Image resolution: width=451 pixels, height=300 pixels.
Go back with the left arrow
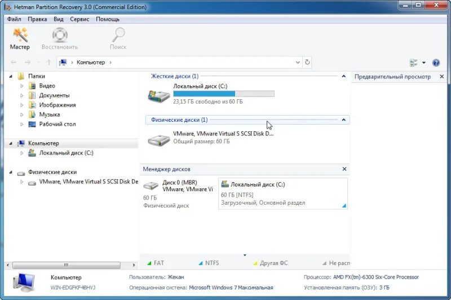click(x=14, y=63)
